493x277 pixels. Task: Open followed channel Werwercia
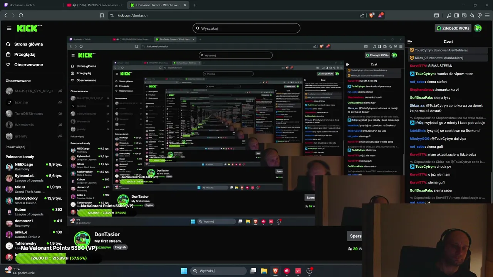coord(34,125)
